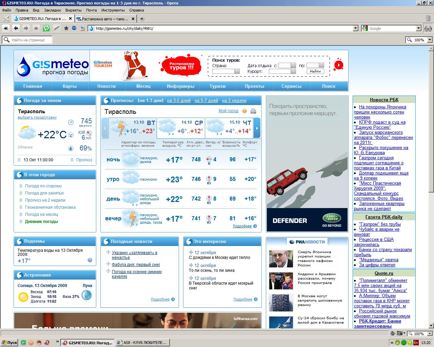434x347 pixels.
Task: Click the Найти tour search button
Action: coord(315,72)
